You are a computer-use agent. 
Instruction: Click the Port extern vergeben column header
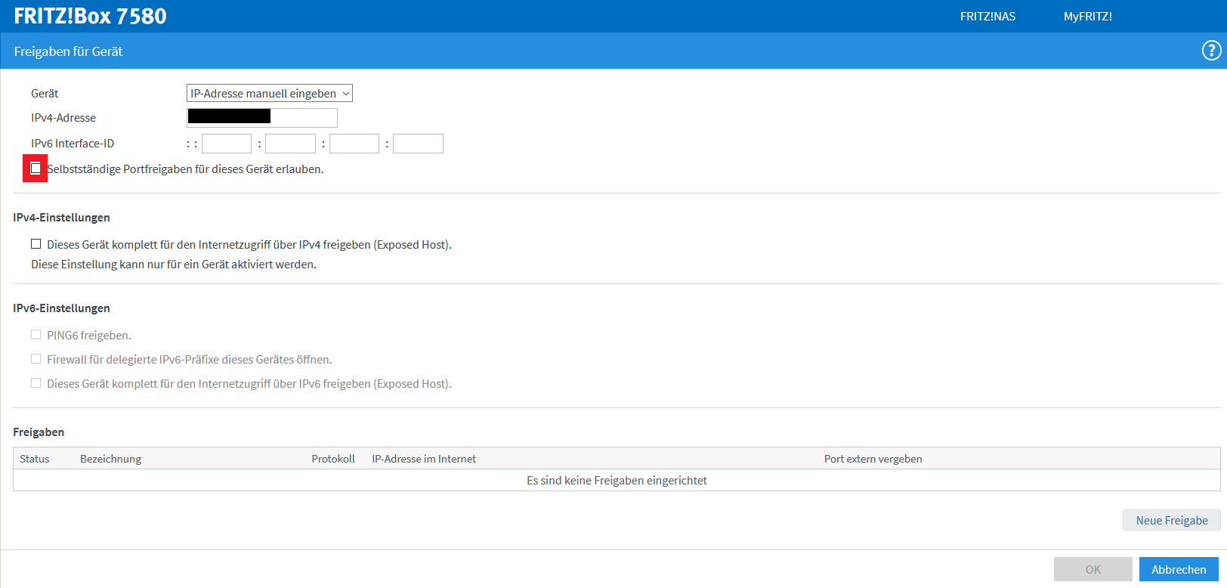873,459
